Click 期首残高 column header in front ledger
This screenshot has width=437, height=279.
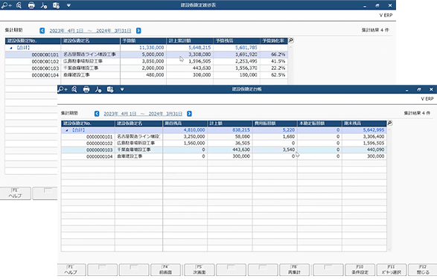tap(185, 123)
